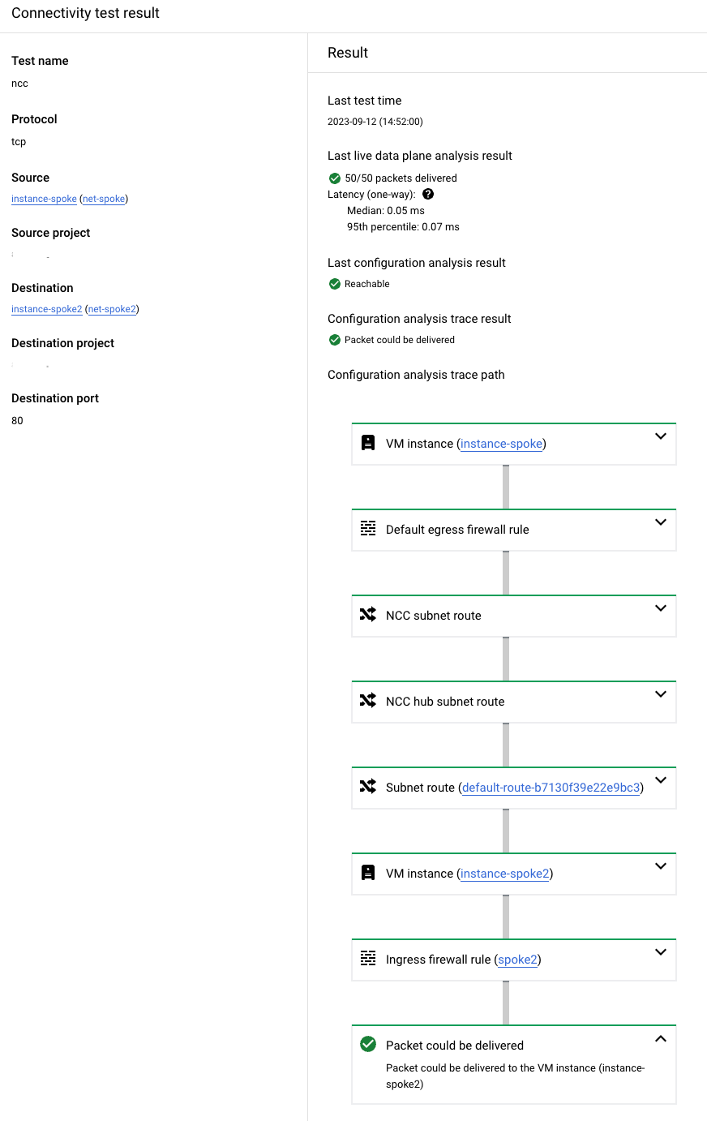This screenshot has height=1121, width=707.
Task: Click the help icon next to Latency (one-way)
Action: point(427,194)
